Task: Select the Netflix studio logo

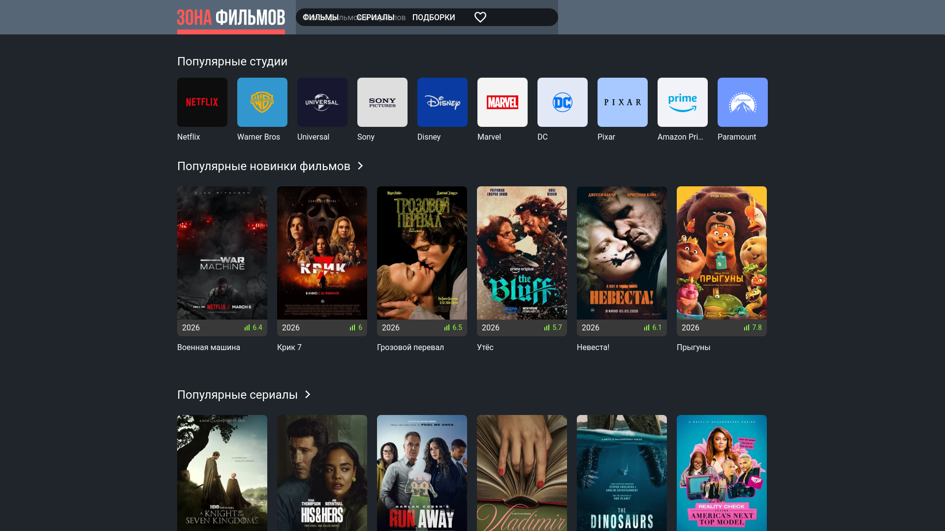Action: [x=202, y=102]
